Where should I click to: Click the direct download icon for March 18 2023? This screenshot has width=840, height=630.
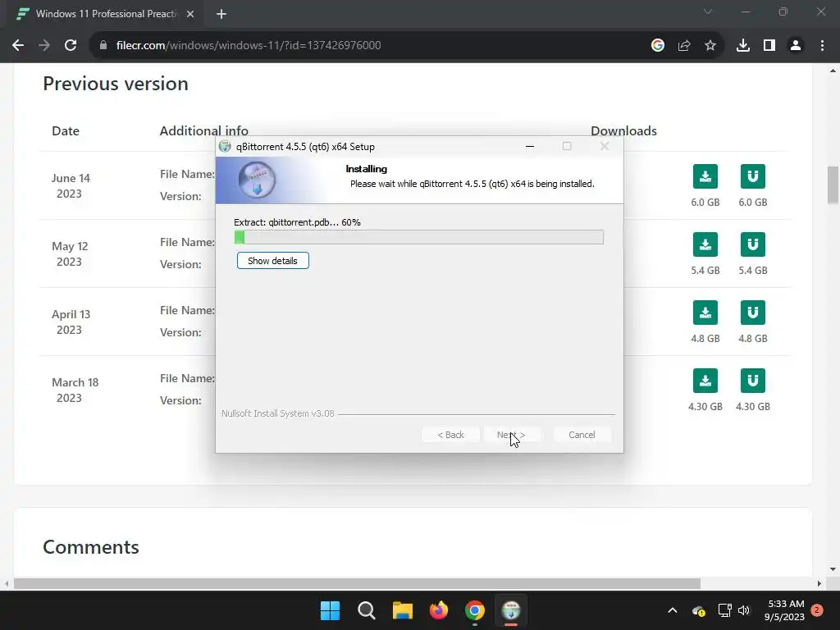pos(705,381)
